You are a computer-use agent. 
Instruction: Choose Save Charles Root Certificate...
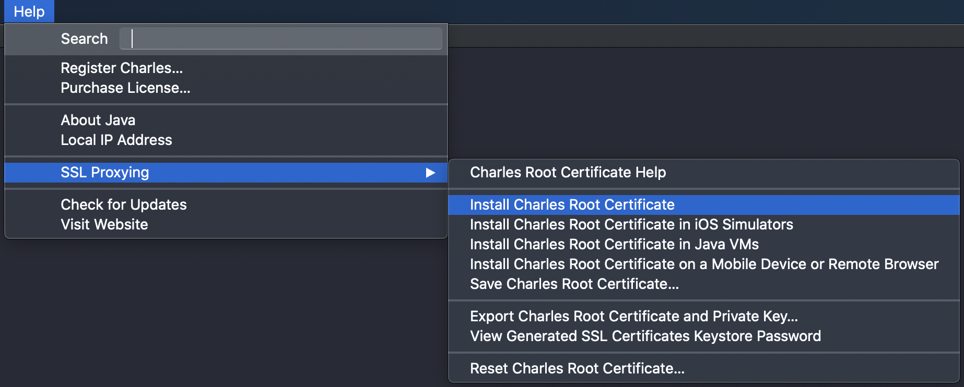704,284
